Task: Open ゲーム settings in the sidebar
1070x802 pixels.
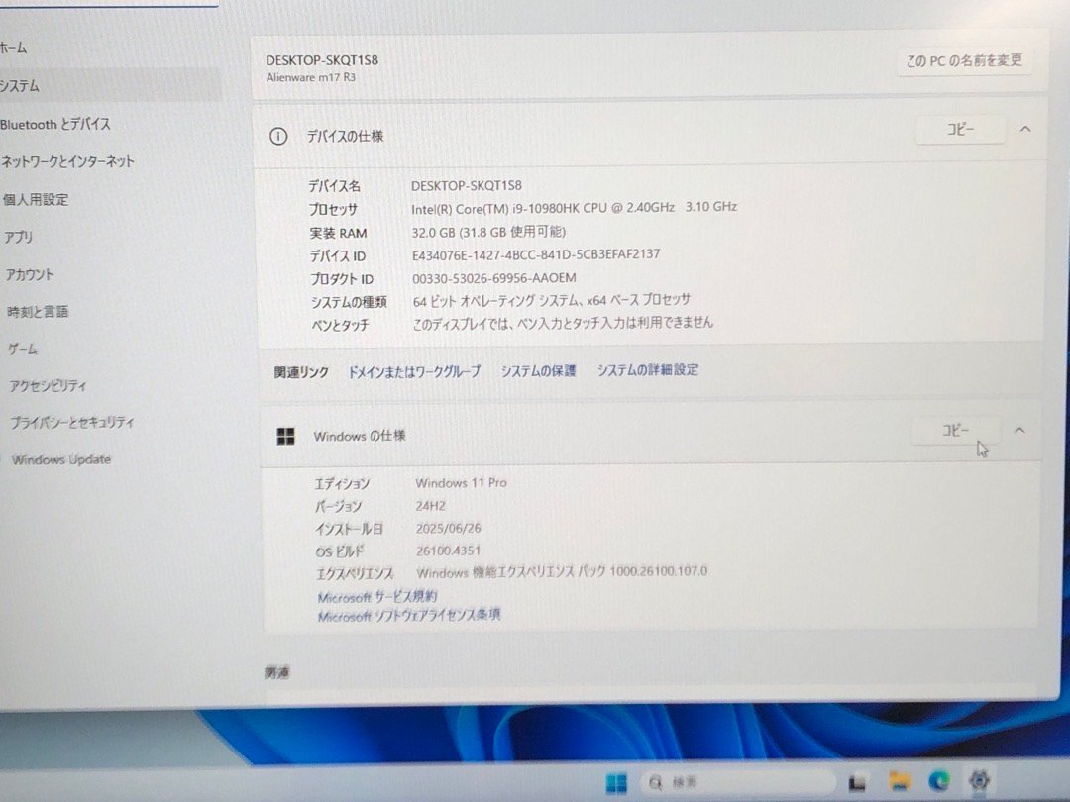Action: (x=23, y=350)
